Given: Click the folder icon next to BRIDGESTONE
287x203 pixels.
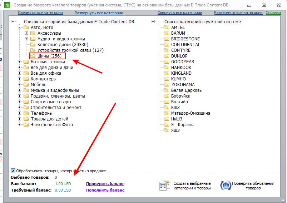Looking at the screenshot, I should (x=167, y=39).
